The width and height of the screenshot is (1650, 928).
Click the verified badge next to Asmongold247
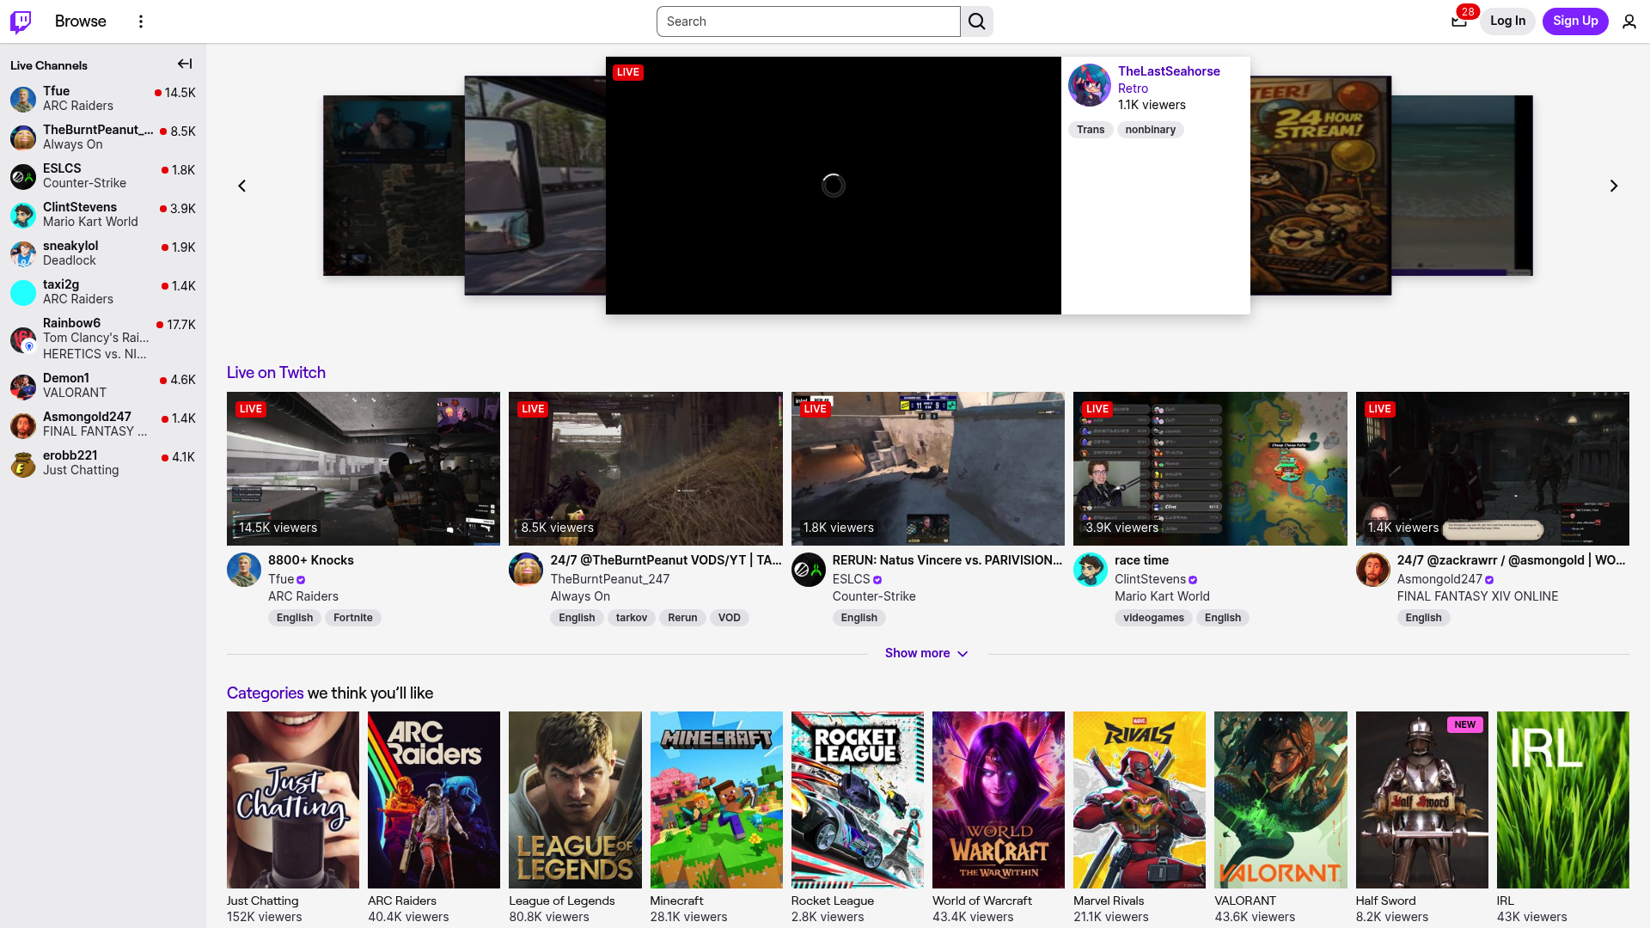1490,579
